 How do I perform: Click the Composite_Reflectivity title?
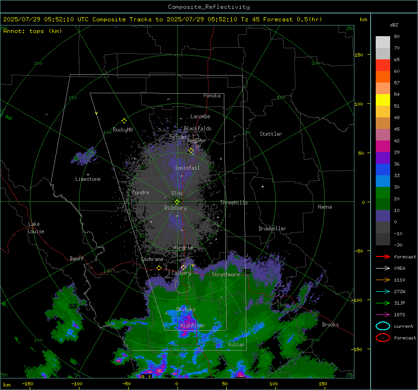[x=209, y=7]
